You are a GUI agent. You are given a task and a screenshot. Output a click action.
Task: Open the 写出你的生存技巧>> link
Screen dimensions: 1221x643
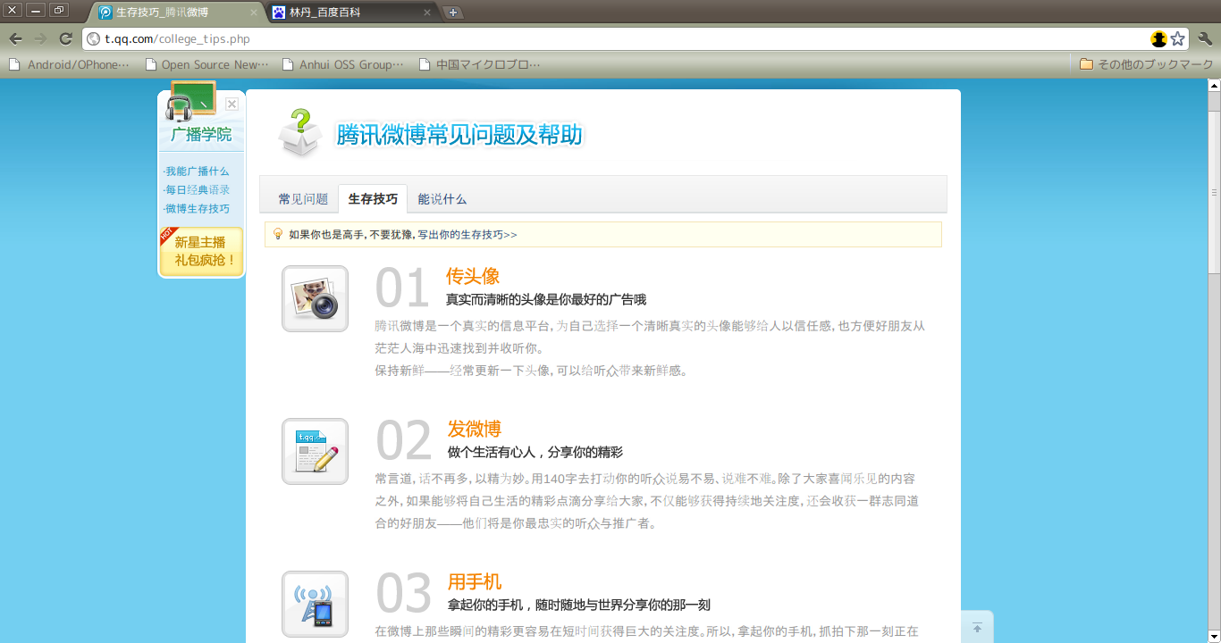(x=467, y=235)
